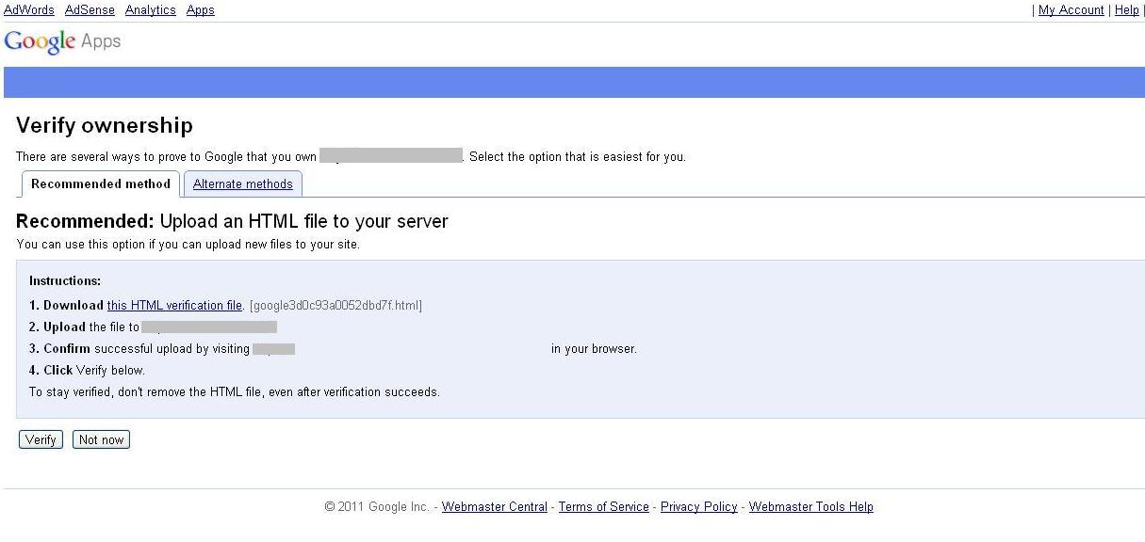Go to AdSense from the top bar
The width and height of the screenshot is (1145, 542).
[x=90, y=10]
